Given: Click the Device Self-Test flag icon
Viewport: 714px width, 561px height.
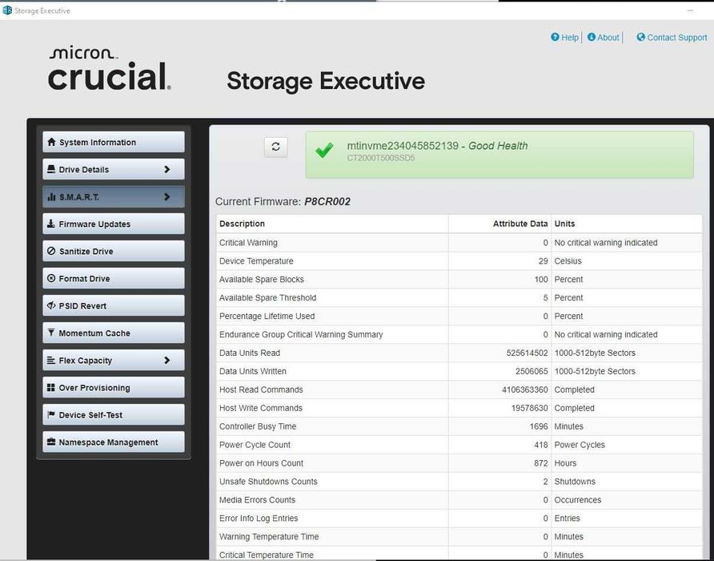Looking at the screenshot, I should [x=51, y=414].
